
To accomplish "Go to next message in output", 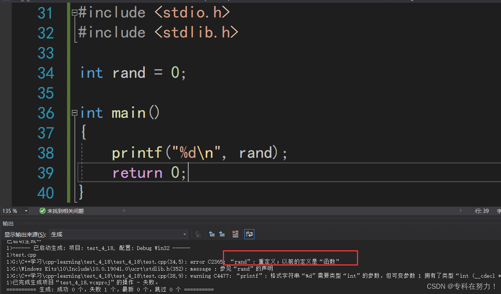I will coord(222,234).
